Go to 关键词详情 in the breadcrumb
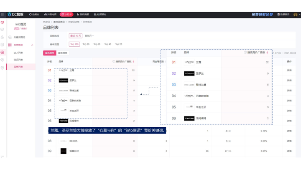301x169 pixels. (x=74, y=22)
